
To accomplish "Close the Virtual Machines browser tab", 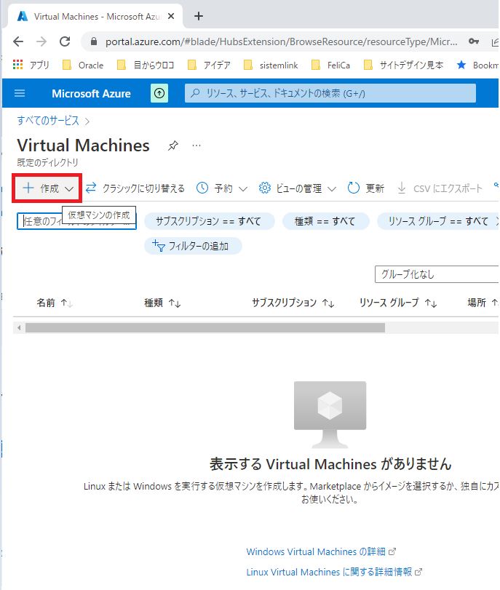I will click(171, 16).
